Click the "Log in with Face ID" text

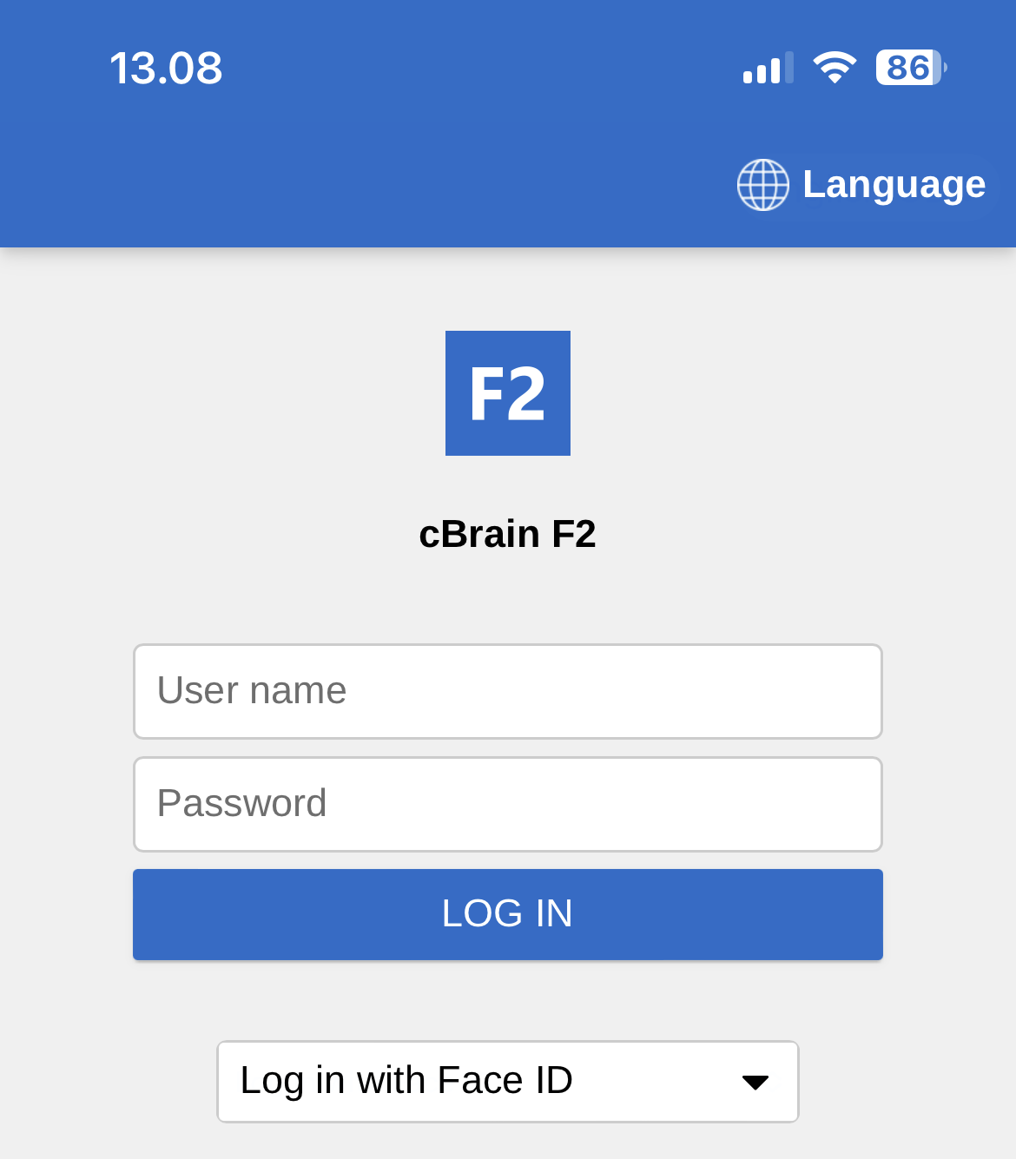tap(406, 1081)
